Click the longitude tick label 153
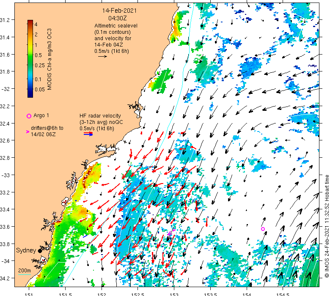 tap(174, 294)
